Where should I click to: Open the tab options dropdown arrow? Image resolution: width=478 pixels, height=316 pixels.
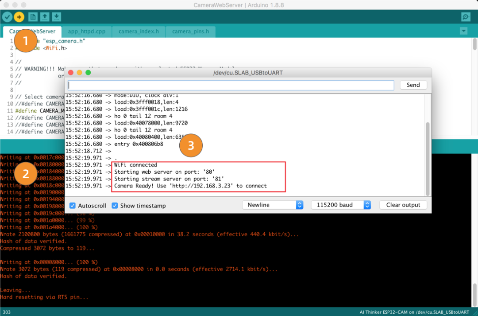pyautogui.click(x=464, y=31)
